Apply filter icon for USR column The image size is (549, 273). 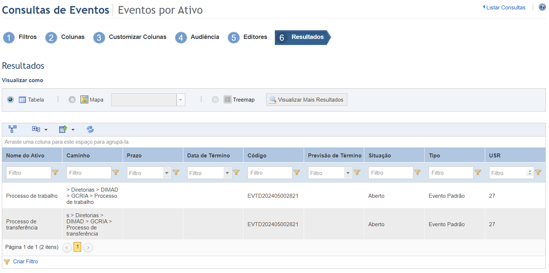(538, 173)
